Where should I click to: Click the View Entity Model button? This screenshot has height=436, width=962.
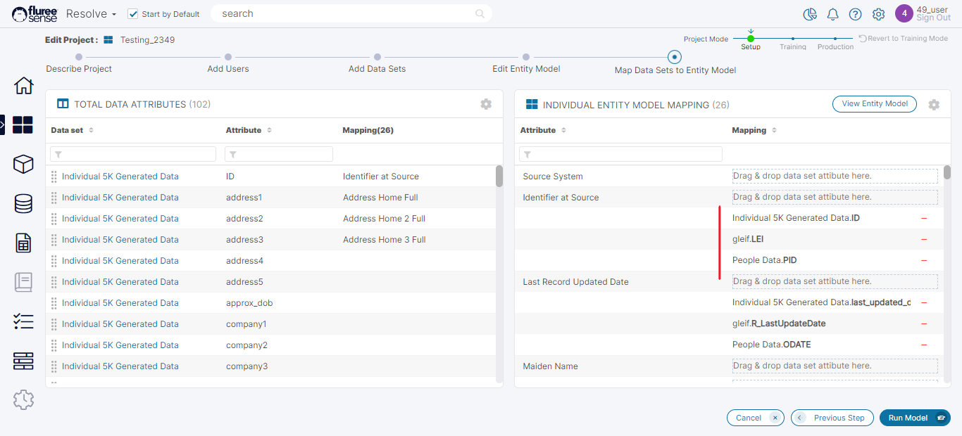coord(874,104)
